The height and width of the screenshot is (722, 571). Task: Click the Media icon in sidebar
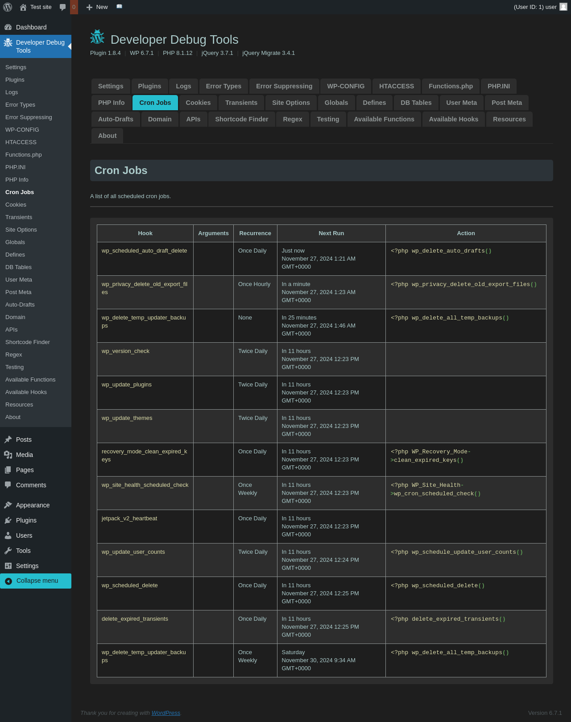[8, 455]
